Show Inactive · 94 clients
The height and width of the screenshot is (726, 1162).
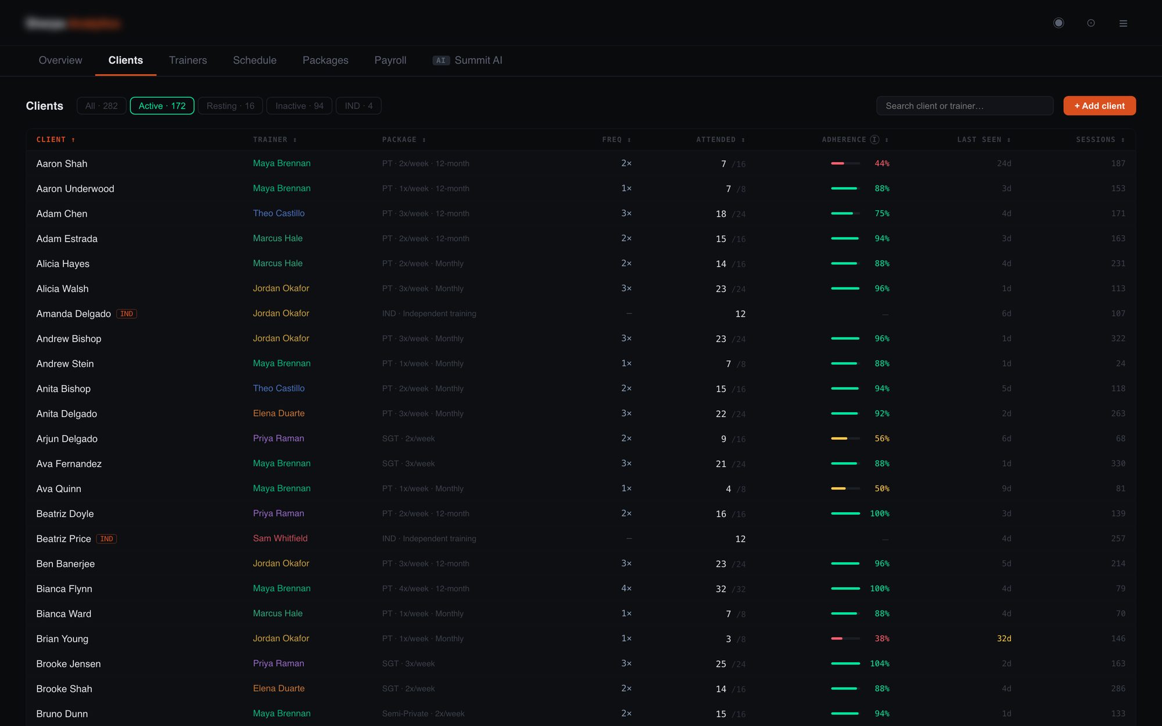pos(299,106)
